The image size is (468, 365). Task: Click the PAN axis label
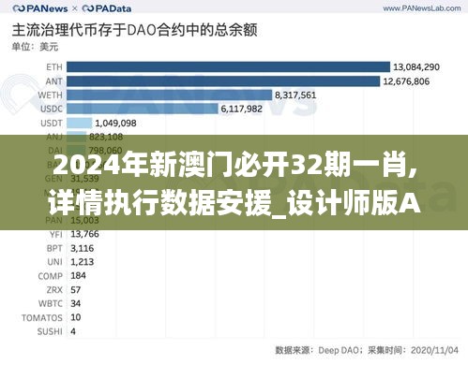(x=53, y=220)
